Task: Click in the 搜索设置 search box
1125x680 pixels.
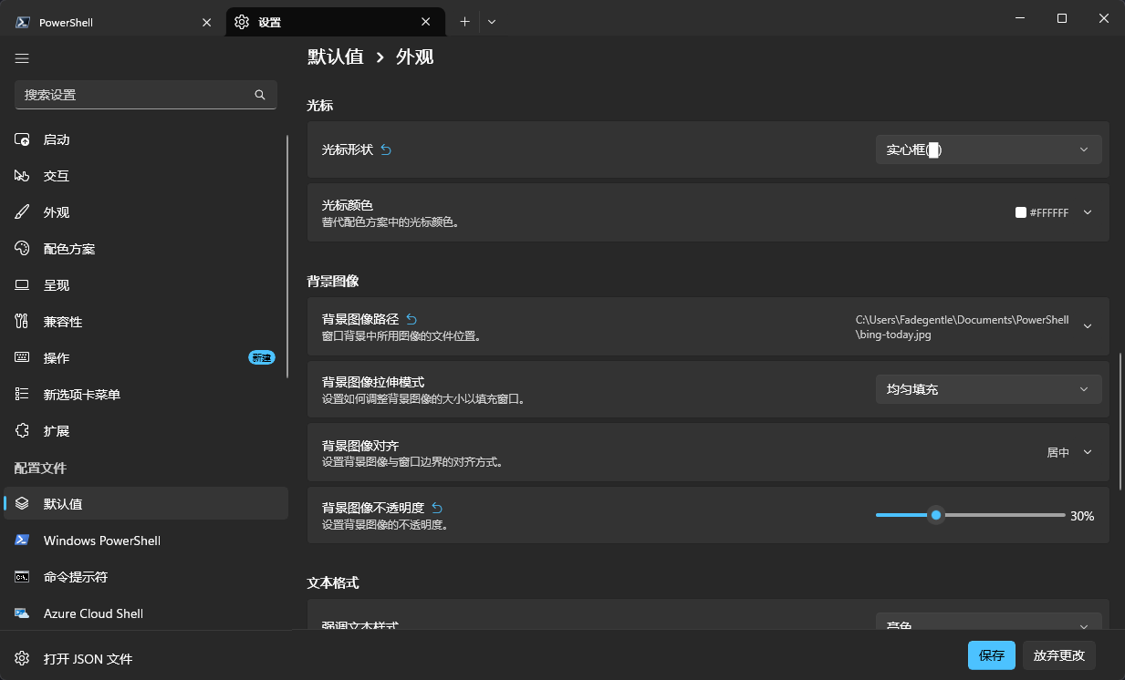Action: coord(137,95)
